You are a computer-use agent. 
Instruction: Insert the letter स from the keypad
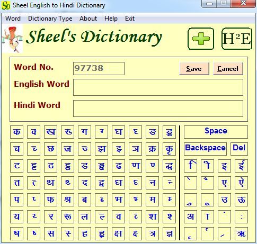(x=50, y=233)
